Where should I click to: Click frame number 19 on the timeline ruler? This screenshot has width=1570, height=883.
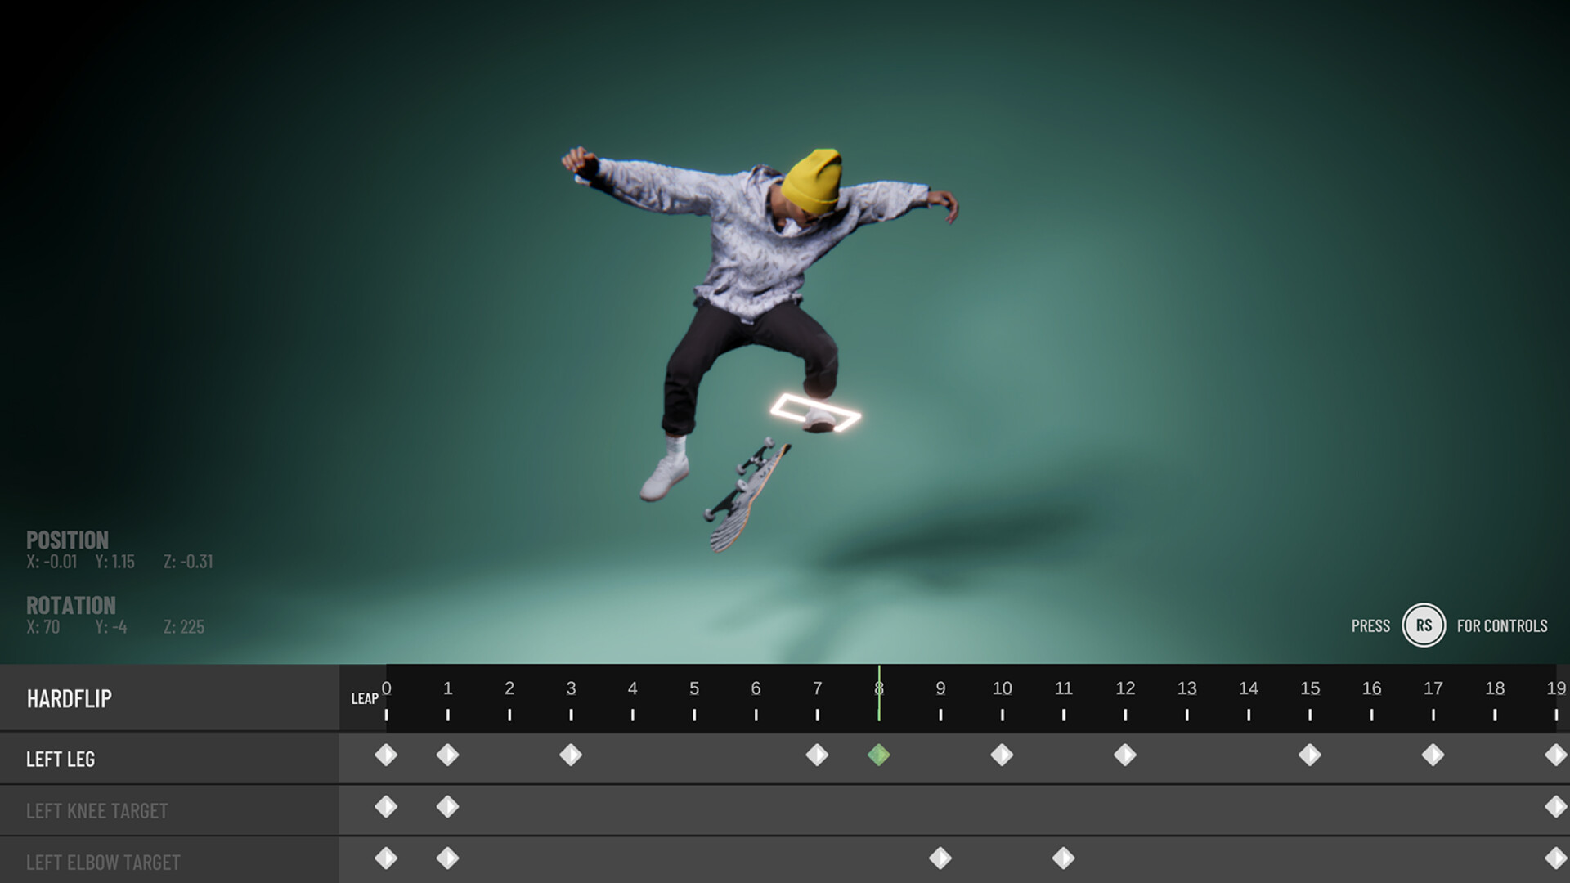(x=1556, y=689)
